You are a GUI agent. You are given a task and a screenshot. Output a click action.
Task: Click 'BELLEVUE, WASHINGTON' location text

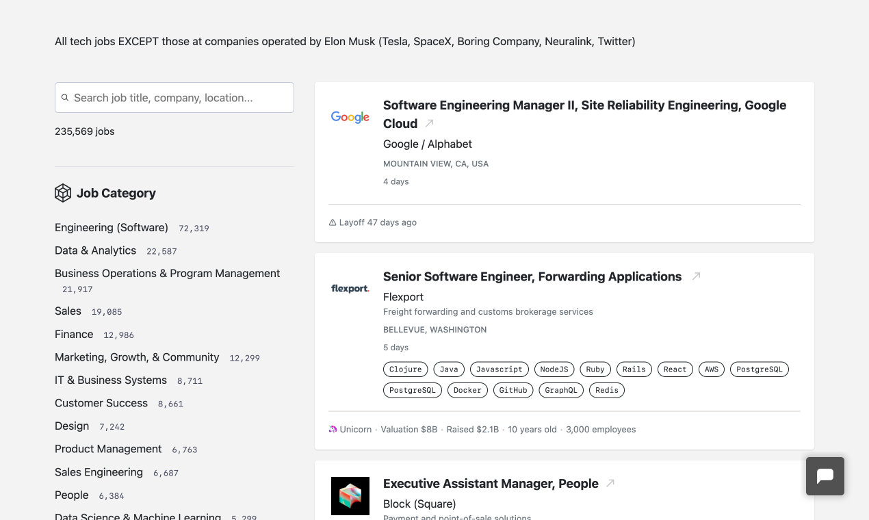coord(435,330)
